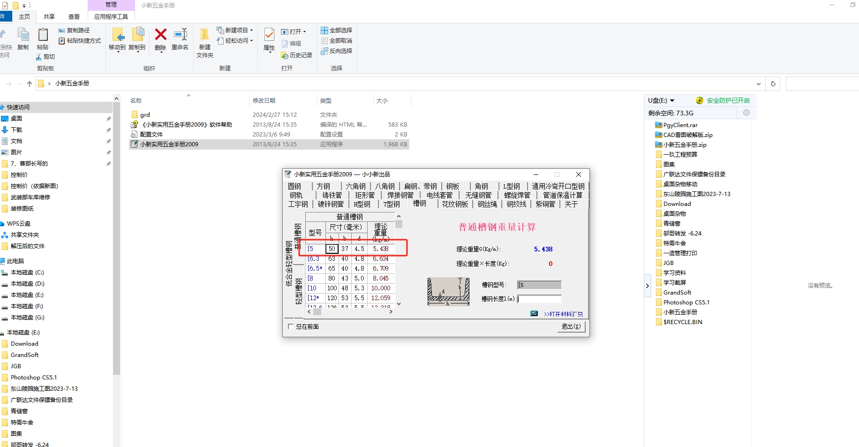This screenshot has height=447, width=859.
Task: Click 编辑 edit in the open group
Action: (x=292, y=44)
